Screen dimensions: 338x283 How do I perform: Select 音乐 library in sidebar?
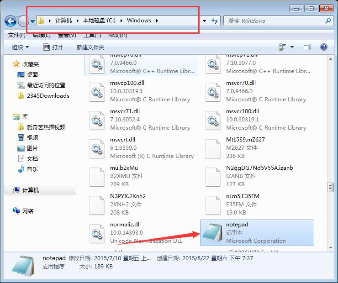27,169
